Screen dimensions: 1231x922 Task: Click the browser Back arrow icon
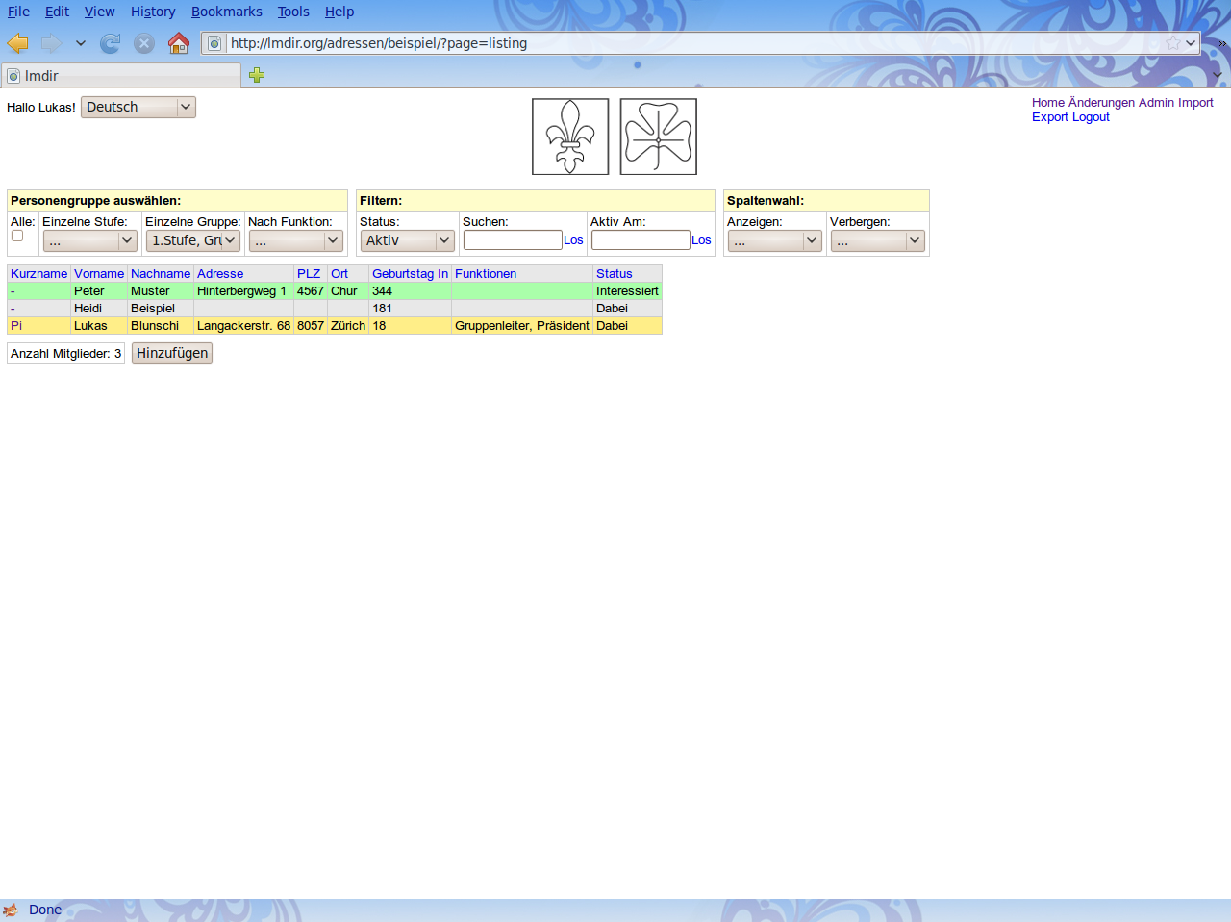pos(18,43)
